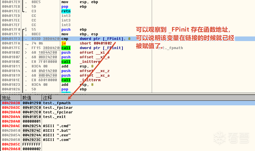Click the 数值 column header in the dump pane
Image resolution: width=255 pixels, height=151 pixels.
point(31,98)
